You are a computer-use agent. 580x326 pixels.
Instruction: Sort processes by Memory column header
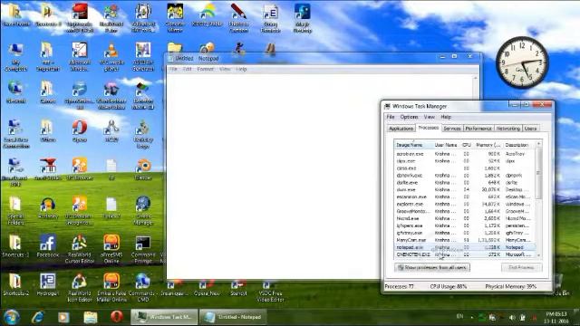488,145
